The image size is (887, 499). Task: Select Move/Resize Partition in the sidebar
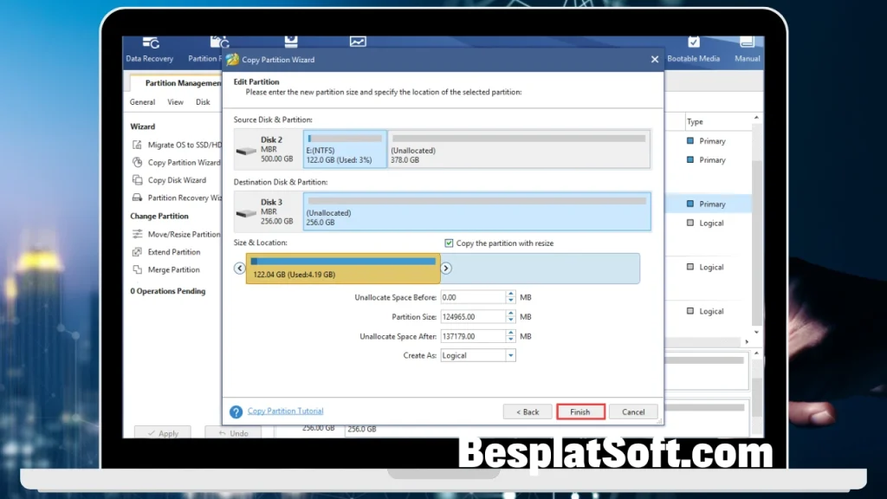tap(184, 234)
